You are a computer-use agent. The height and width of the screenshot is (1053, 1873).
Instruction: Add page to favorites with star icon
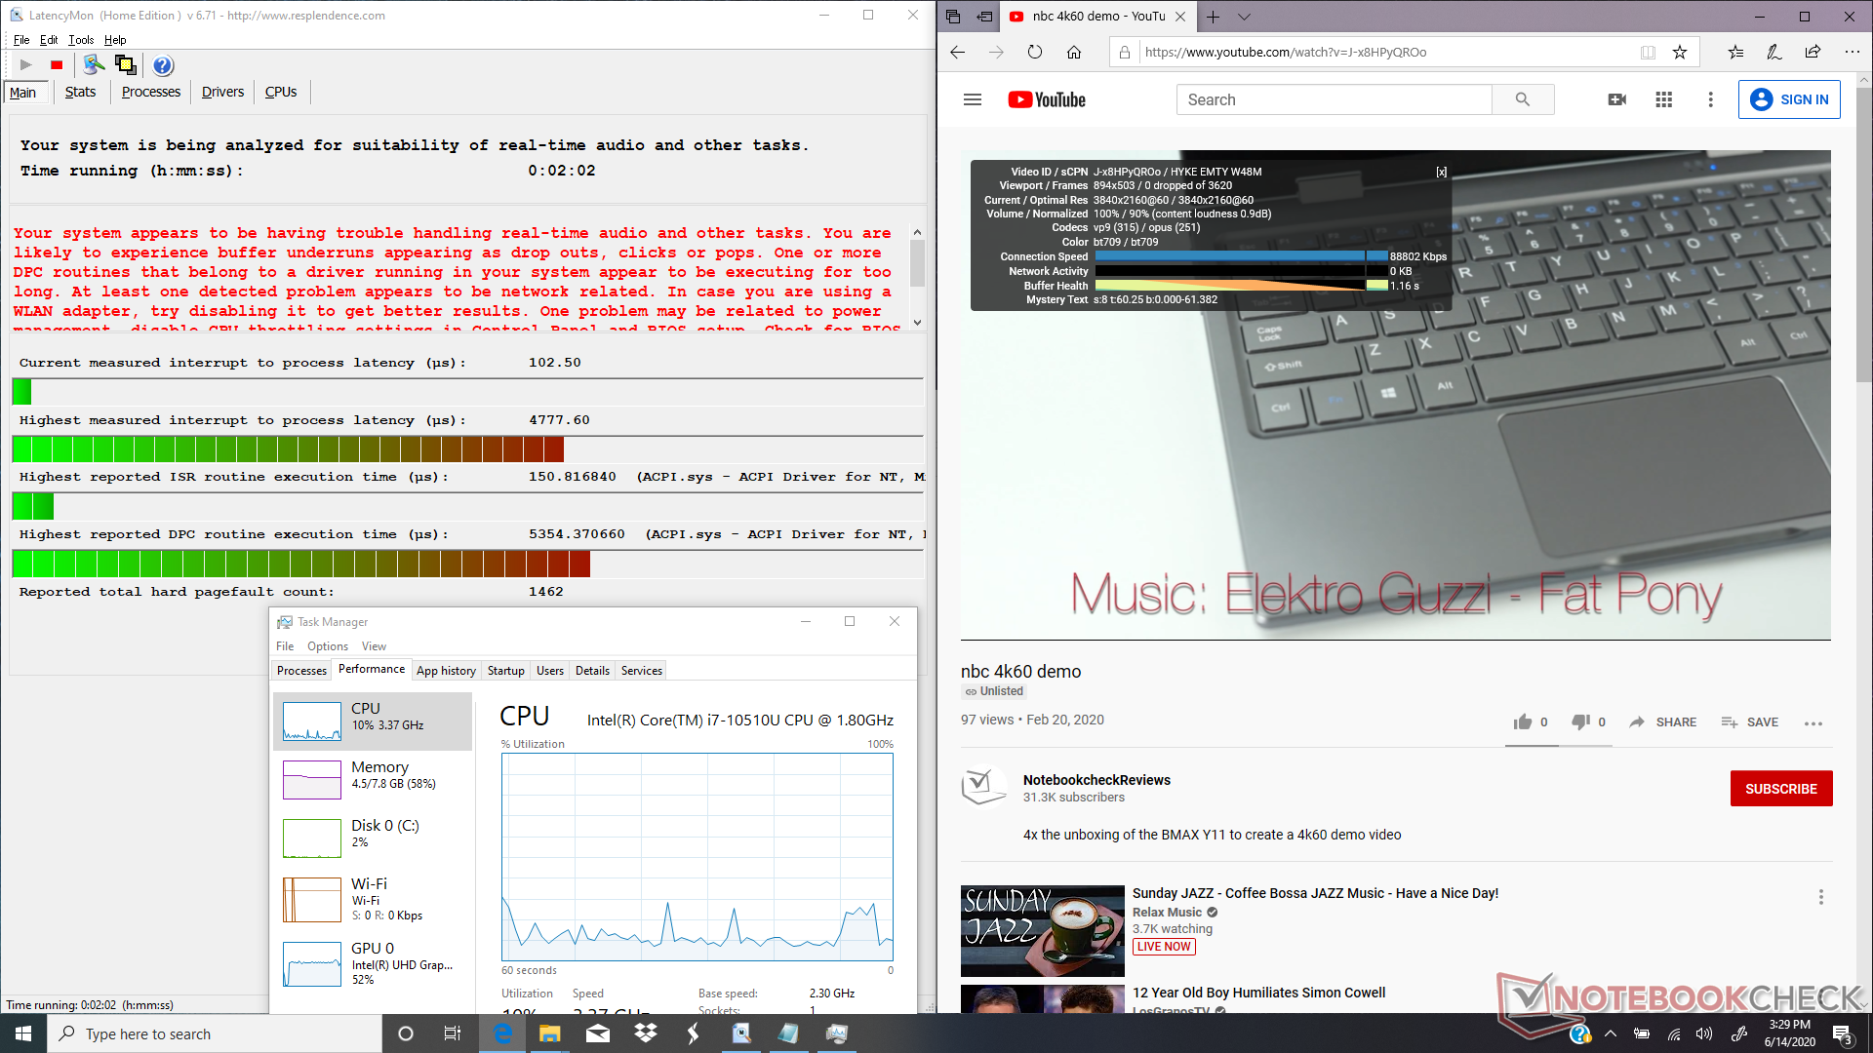[1680, 53]
